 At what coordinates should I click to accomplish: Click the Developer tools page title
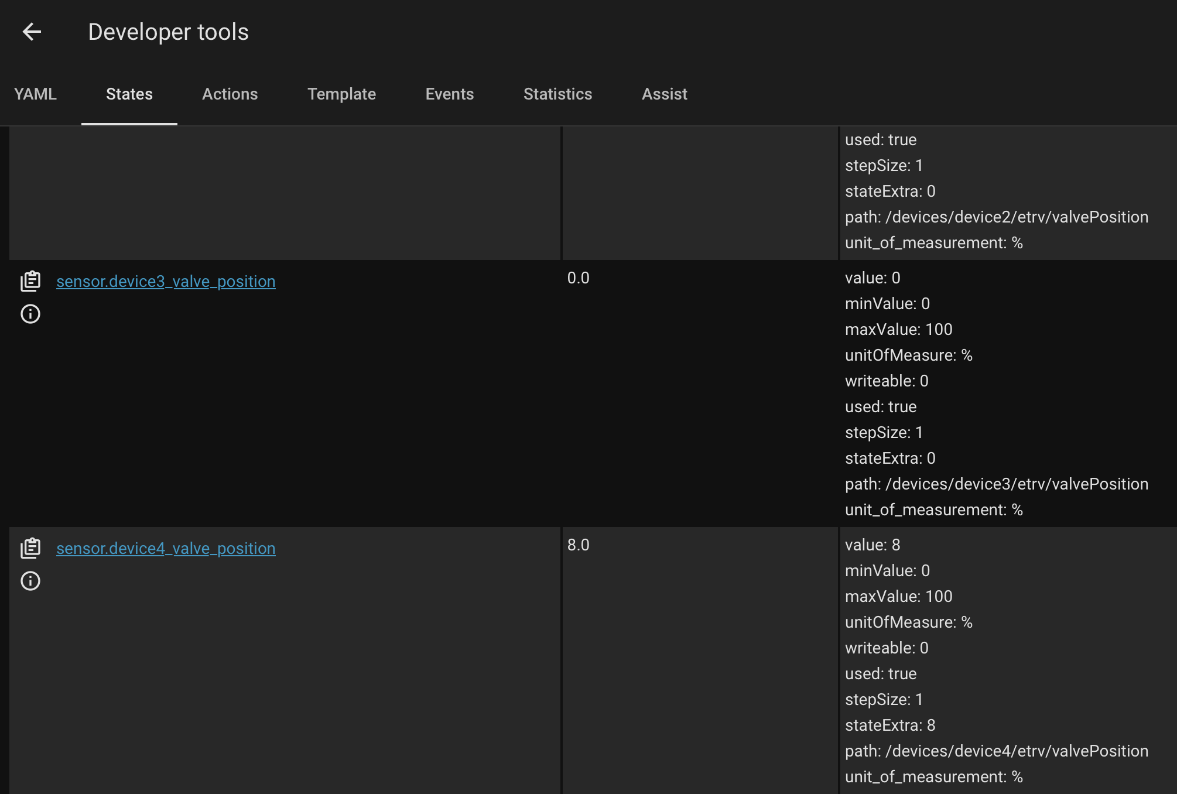click(x=168, y=32)
